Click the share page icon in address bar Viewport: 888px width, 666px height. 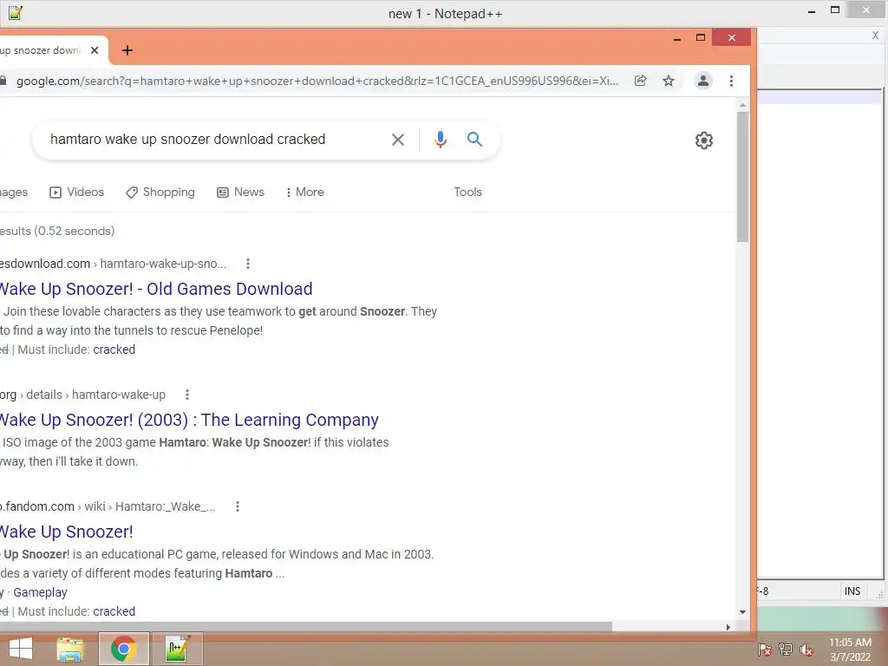click(x=641, y=81)
